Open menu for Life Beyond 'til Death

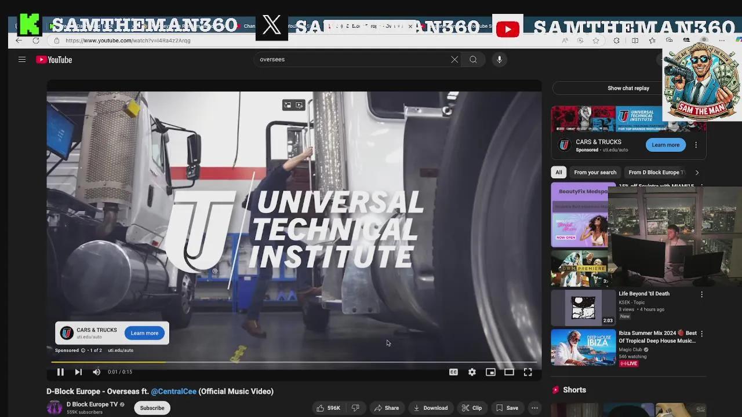point(701,294)
